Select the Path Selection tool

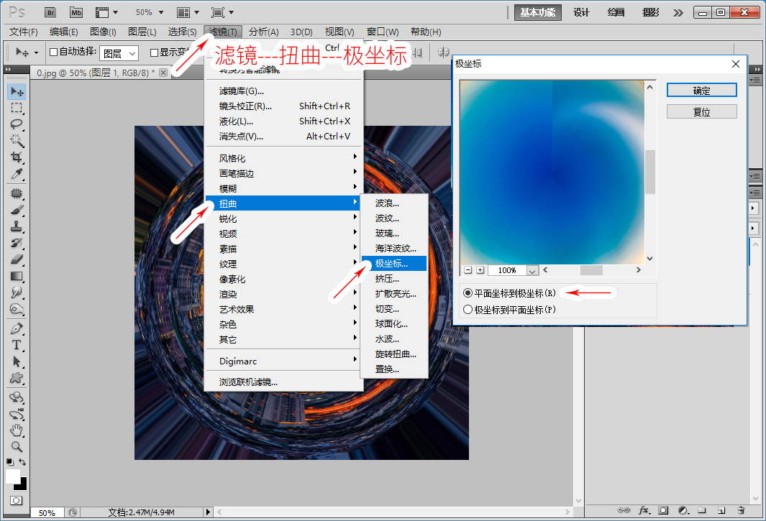point(17,361)
